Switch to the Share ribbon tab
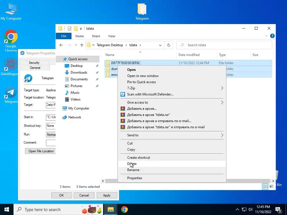This screenshot has height=215, width=287. click(x=96, y=36)
